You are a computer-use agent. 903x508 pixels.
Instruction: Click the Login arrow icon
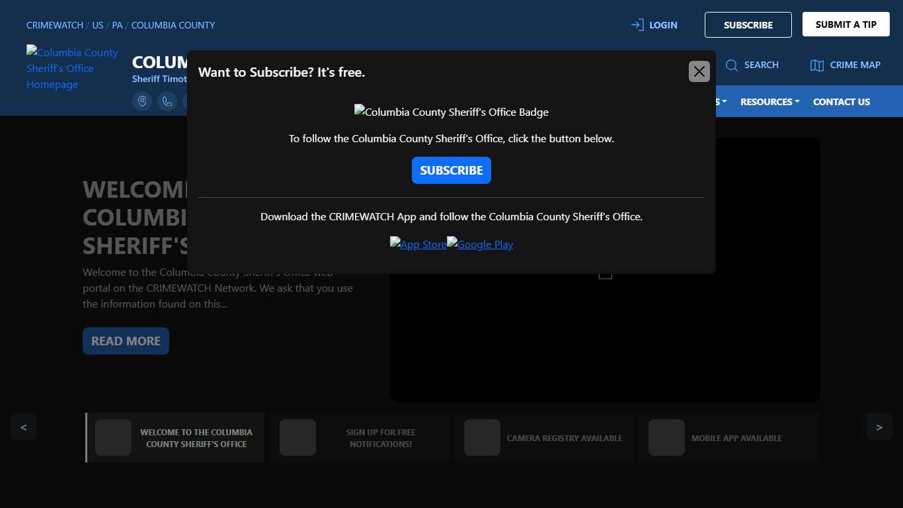(x=637, y=25)
